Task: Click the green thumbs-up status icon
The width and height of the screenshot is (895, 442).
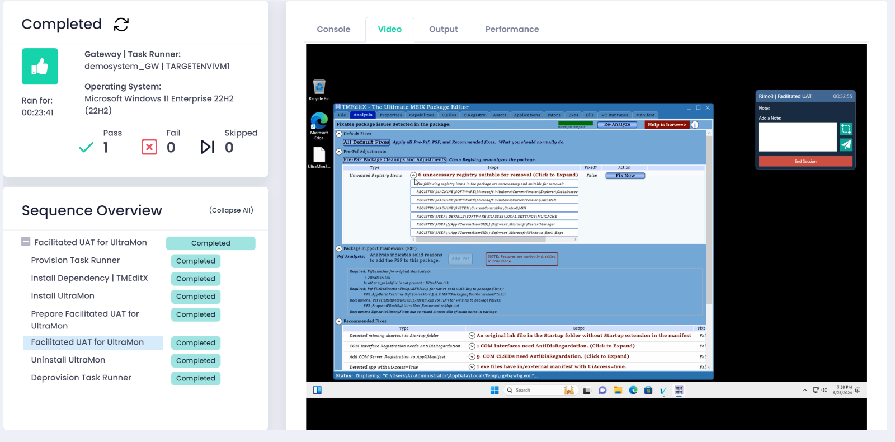Action: click(x=40, y=67)
